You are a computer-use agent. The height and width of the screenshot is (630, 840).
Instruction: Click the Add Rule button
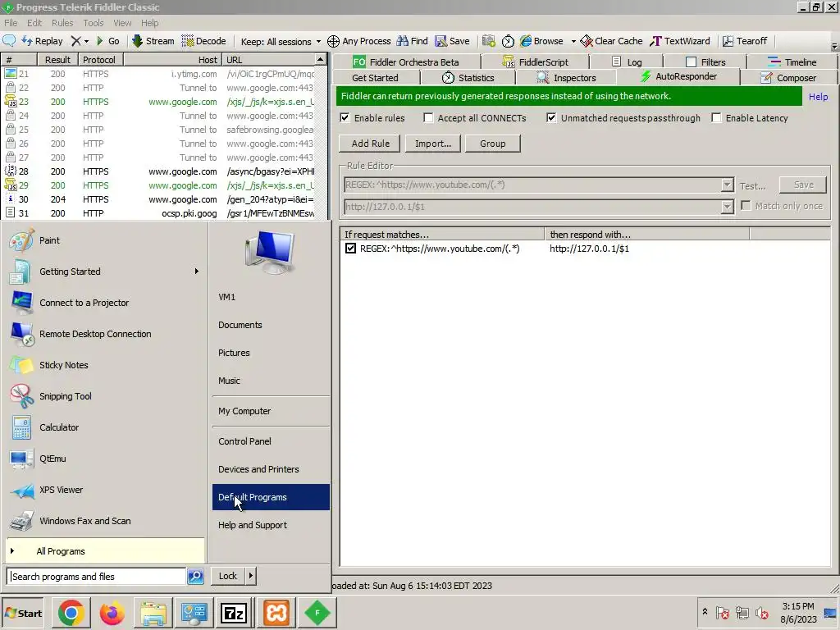pyautogui.click(x=370, y=144)
